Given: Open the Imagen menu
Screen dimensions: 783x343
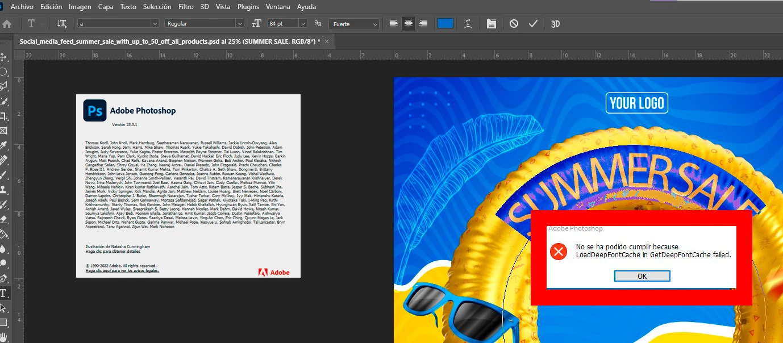Looking at the screenshot, I should 80,7.
